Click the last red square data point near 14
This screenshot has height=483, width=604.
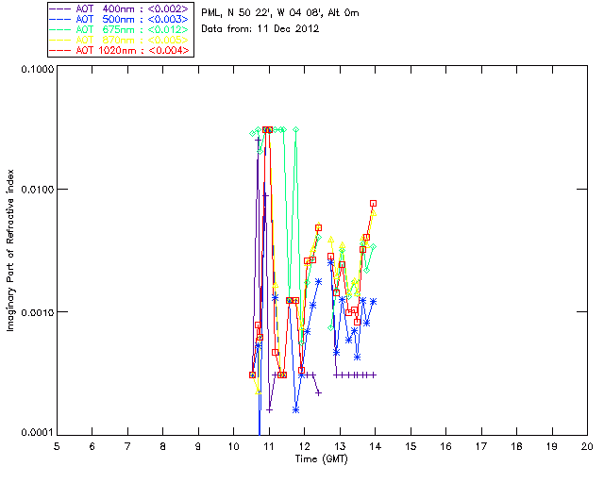tap(373, 204)
